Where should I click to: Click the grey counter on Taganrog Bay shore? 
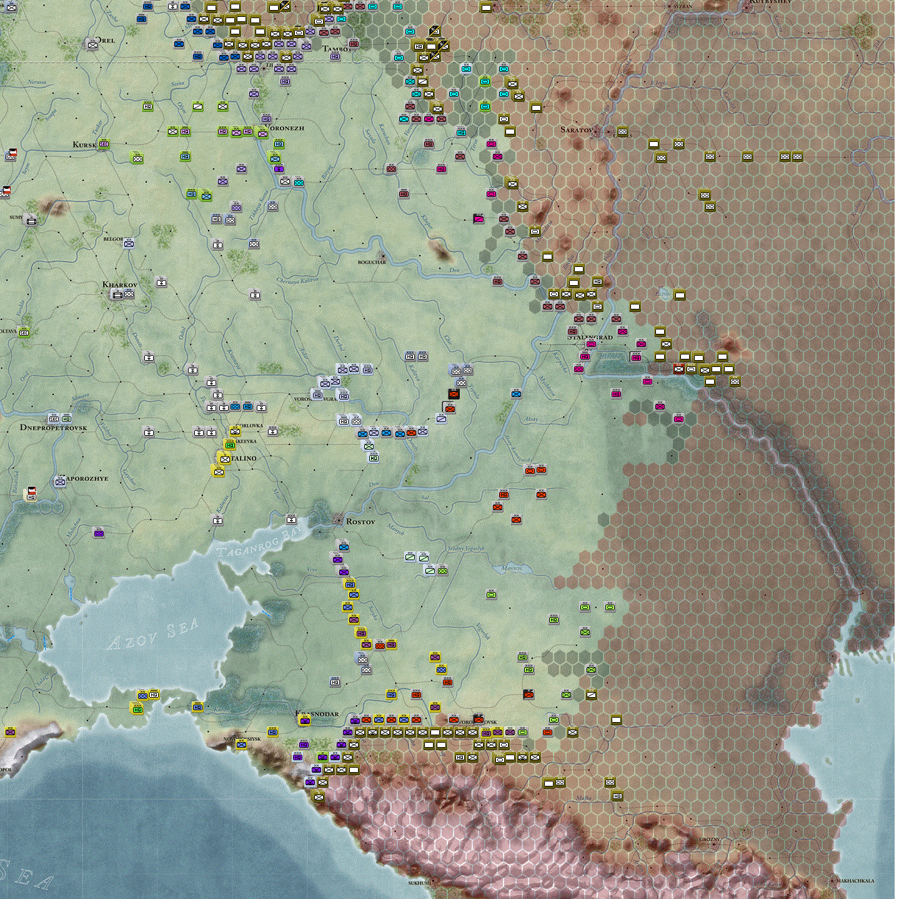[x=291, y=519]
